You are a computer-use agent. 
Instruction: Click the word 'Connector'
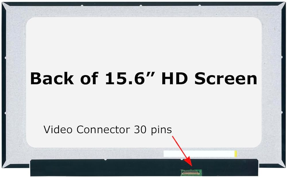[x=103, y=130]
